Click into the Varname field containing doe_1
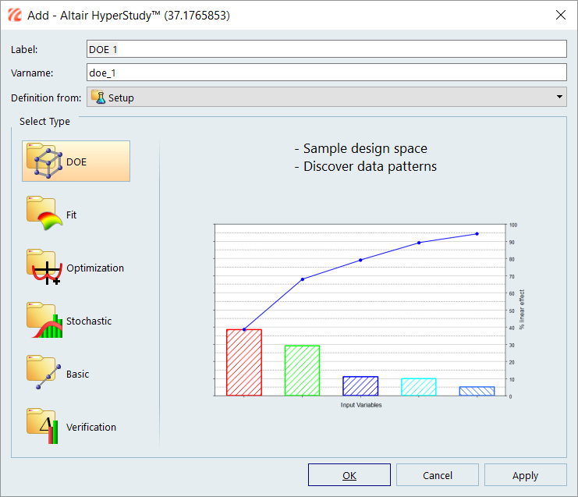This screenshot has height=497, width=578. 327,73
